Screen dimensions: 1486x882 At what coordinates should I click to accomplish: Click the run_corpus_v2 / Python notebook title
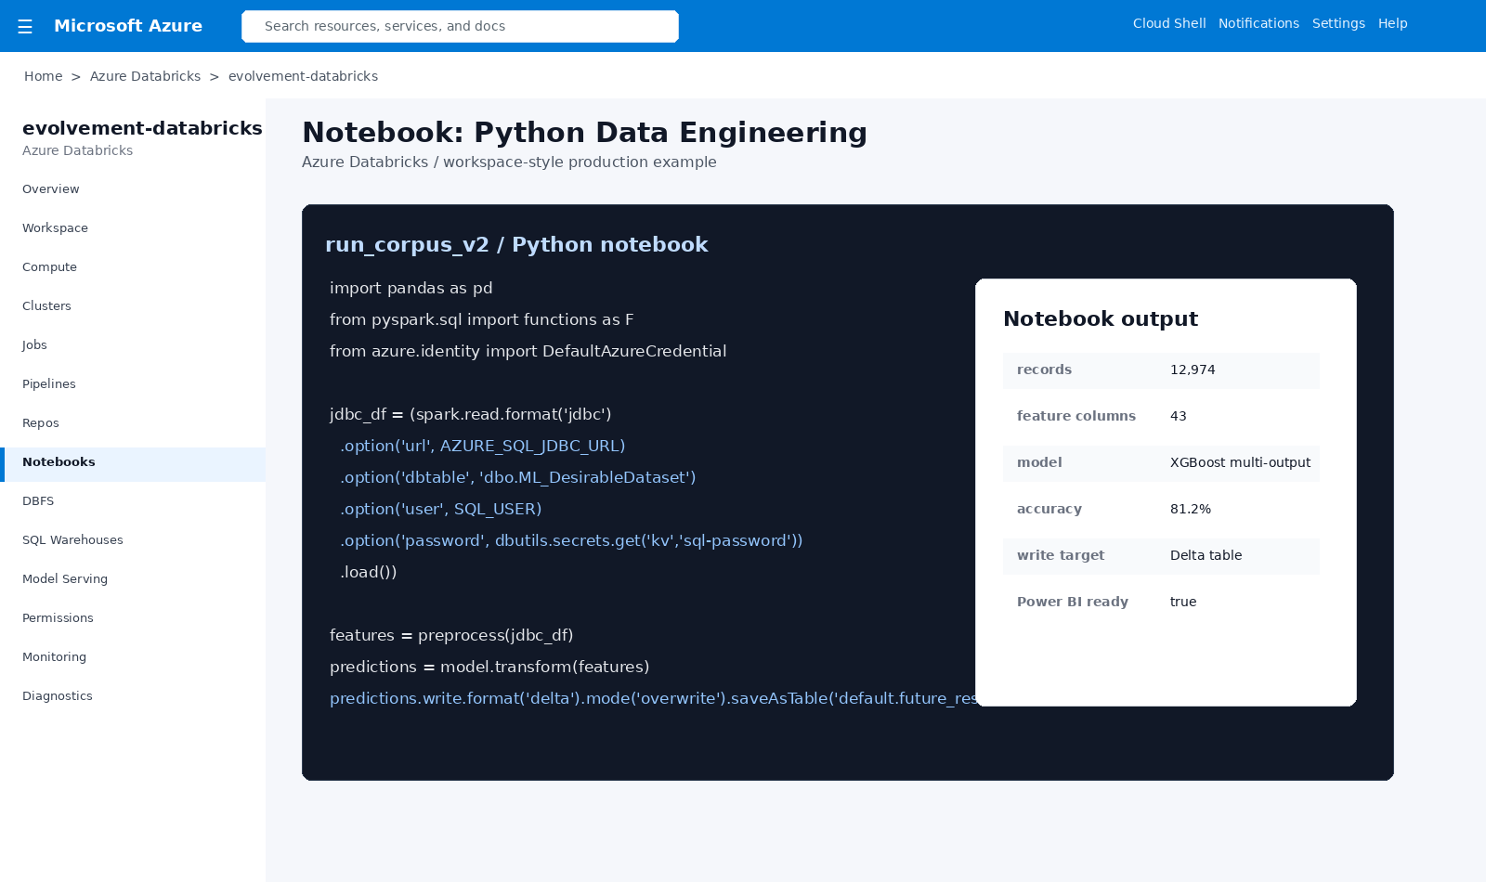516,244
